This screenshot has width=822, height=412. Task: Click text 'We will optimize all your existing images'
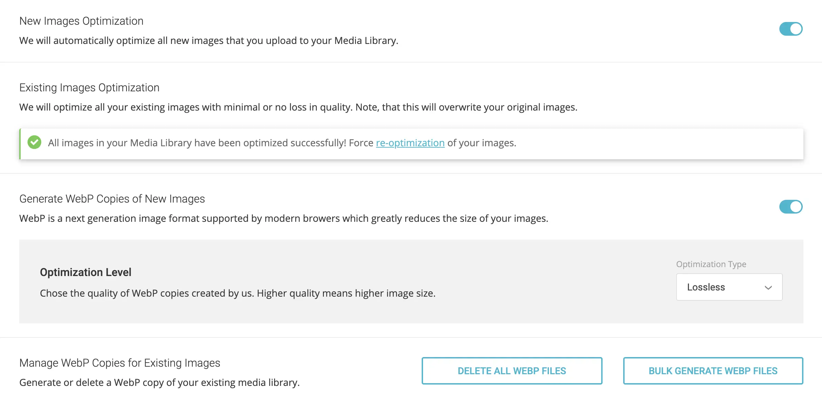(x=109, y=107)
